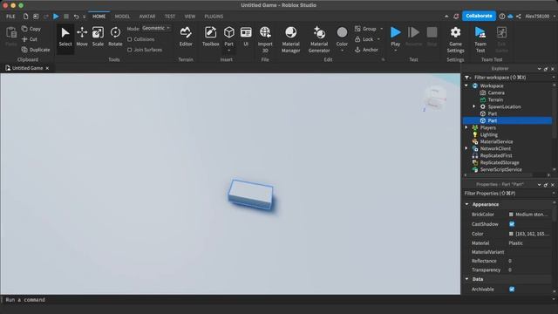Click the new file icon
Image resolution: width=558 pixels, height=314 pixels.
[x=25, y=17]
